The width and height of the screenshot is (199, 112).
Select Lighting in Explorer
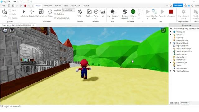click(x=180, y=37)
